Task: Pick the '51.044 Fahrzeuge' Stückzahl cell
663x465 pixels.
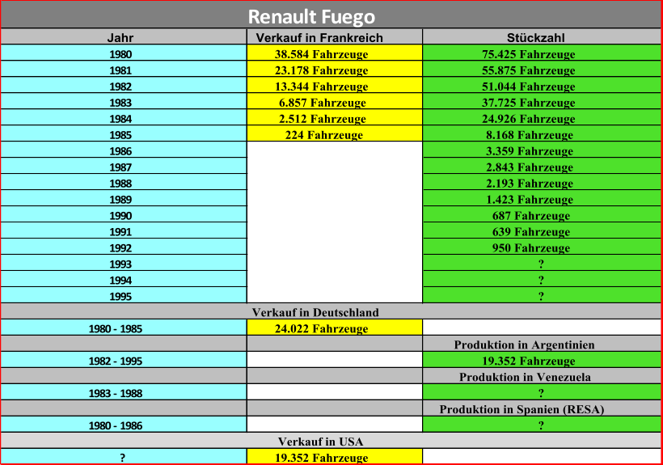Action: coord(542,85)
